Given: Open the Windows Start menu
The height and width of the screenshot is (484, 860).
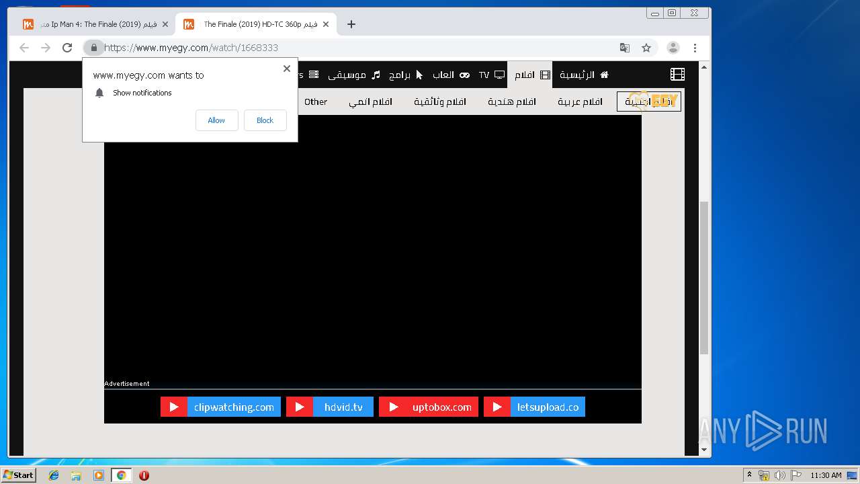Looking at the screenshot, I should click(x=19, y=475).
